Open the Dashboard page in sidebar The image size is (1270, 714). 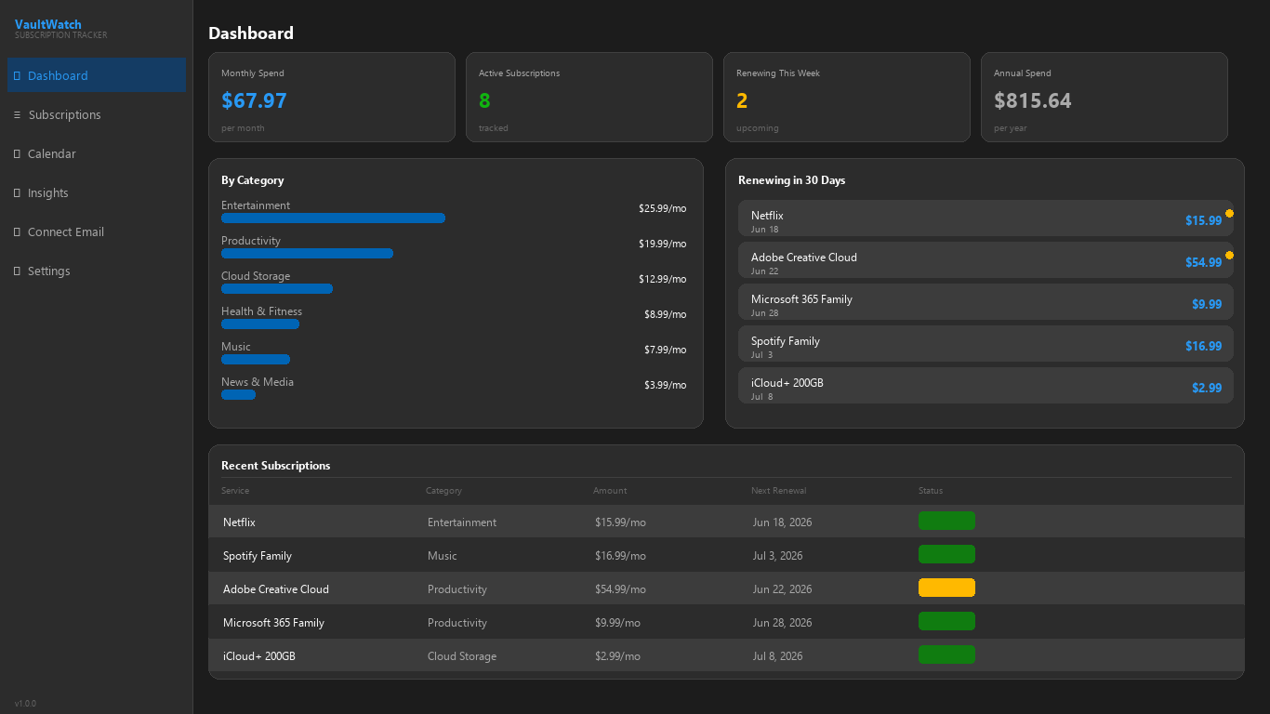pyautogui.click(x=97, y=75)
